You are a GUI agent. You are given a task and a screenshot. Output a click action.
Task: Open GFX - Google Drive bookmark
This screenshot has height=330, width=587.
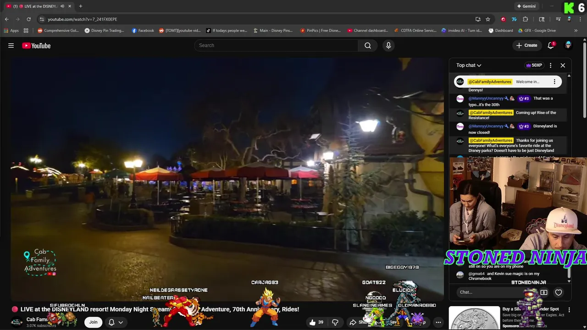(x=537, y=31)
